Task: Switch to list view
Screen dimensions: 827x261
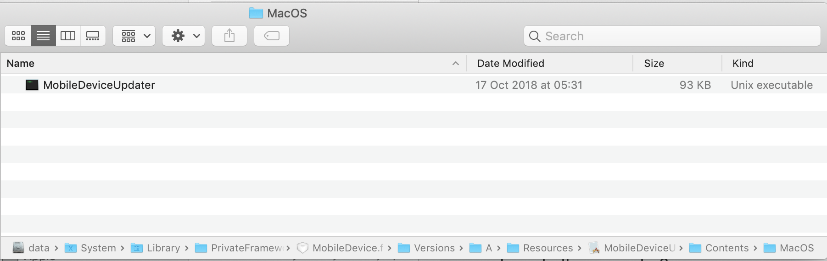Action: (x=43, y=36)
